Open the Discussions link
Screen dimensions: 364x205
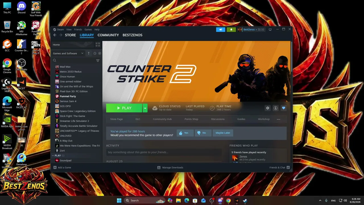pos(218,119)
